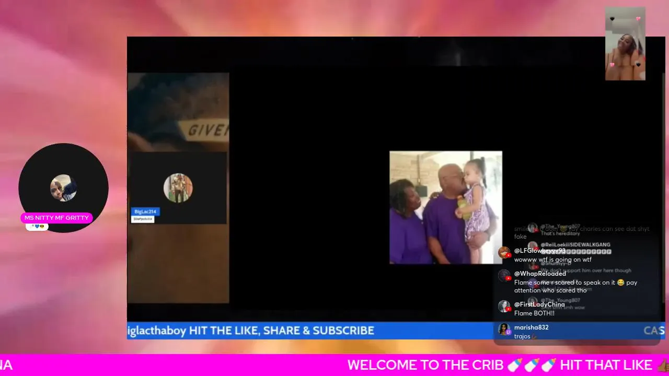669x376 pixels.
Task: Click the baby bottle emojis in pink banner
Action: point(532,365)
